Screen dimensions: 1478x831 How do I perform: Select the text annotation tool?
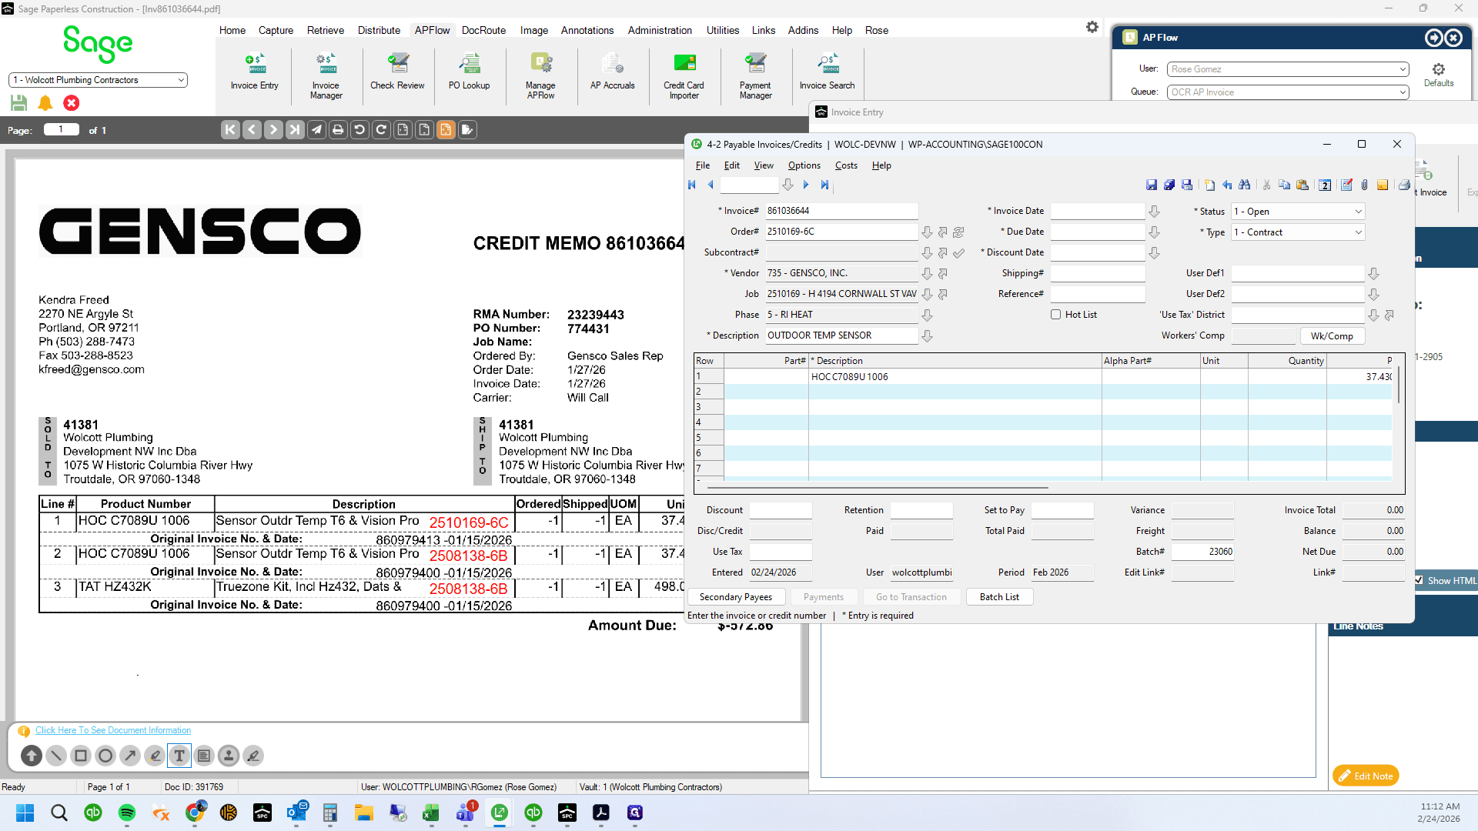(179, 756)
